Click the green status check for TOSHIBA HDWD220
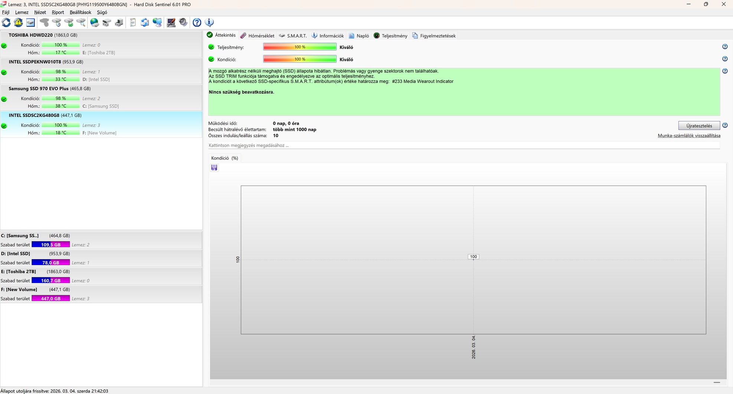 (4, 46)
